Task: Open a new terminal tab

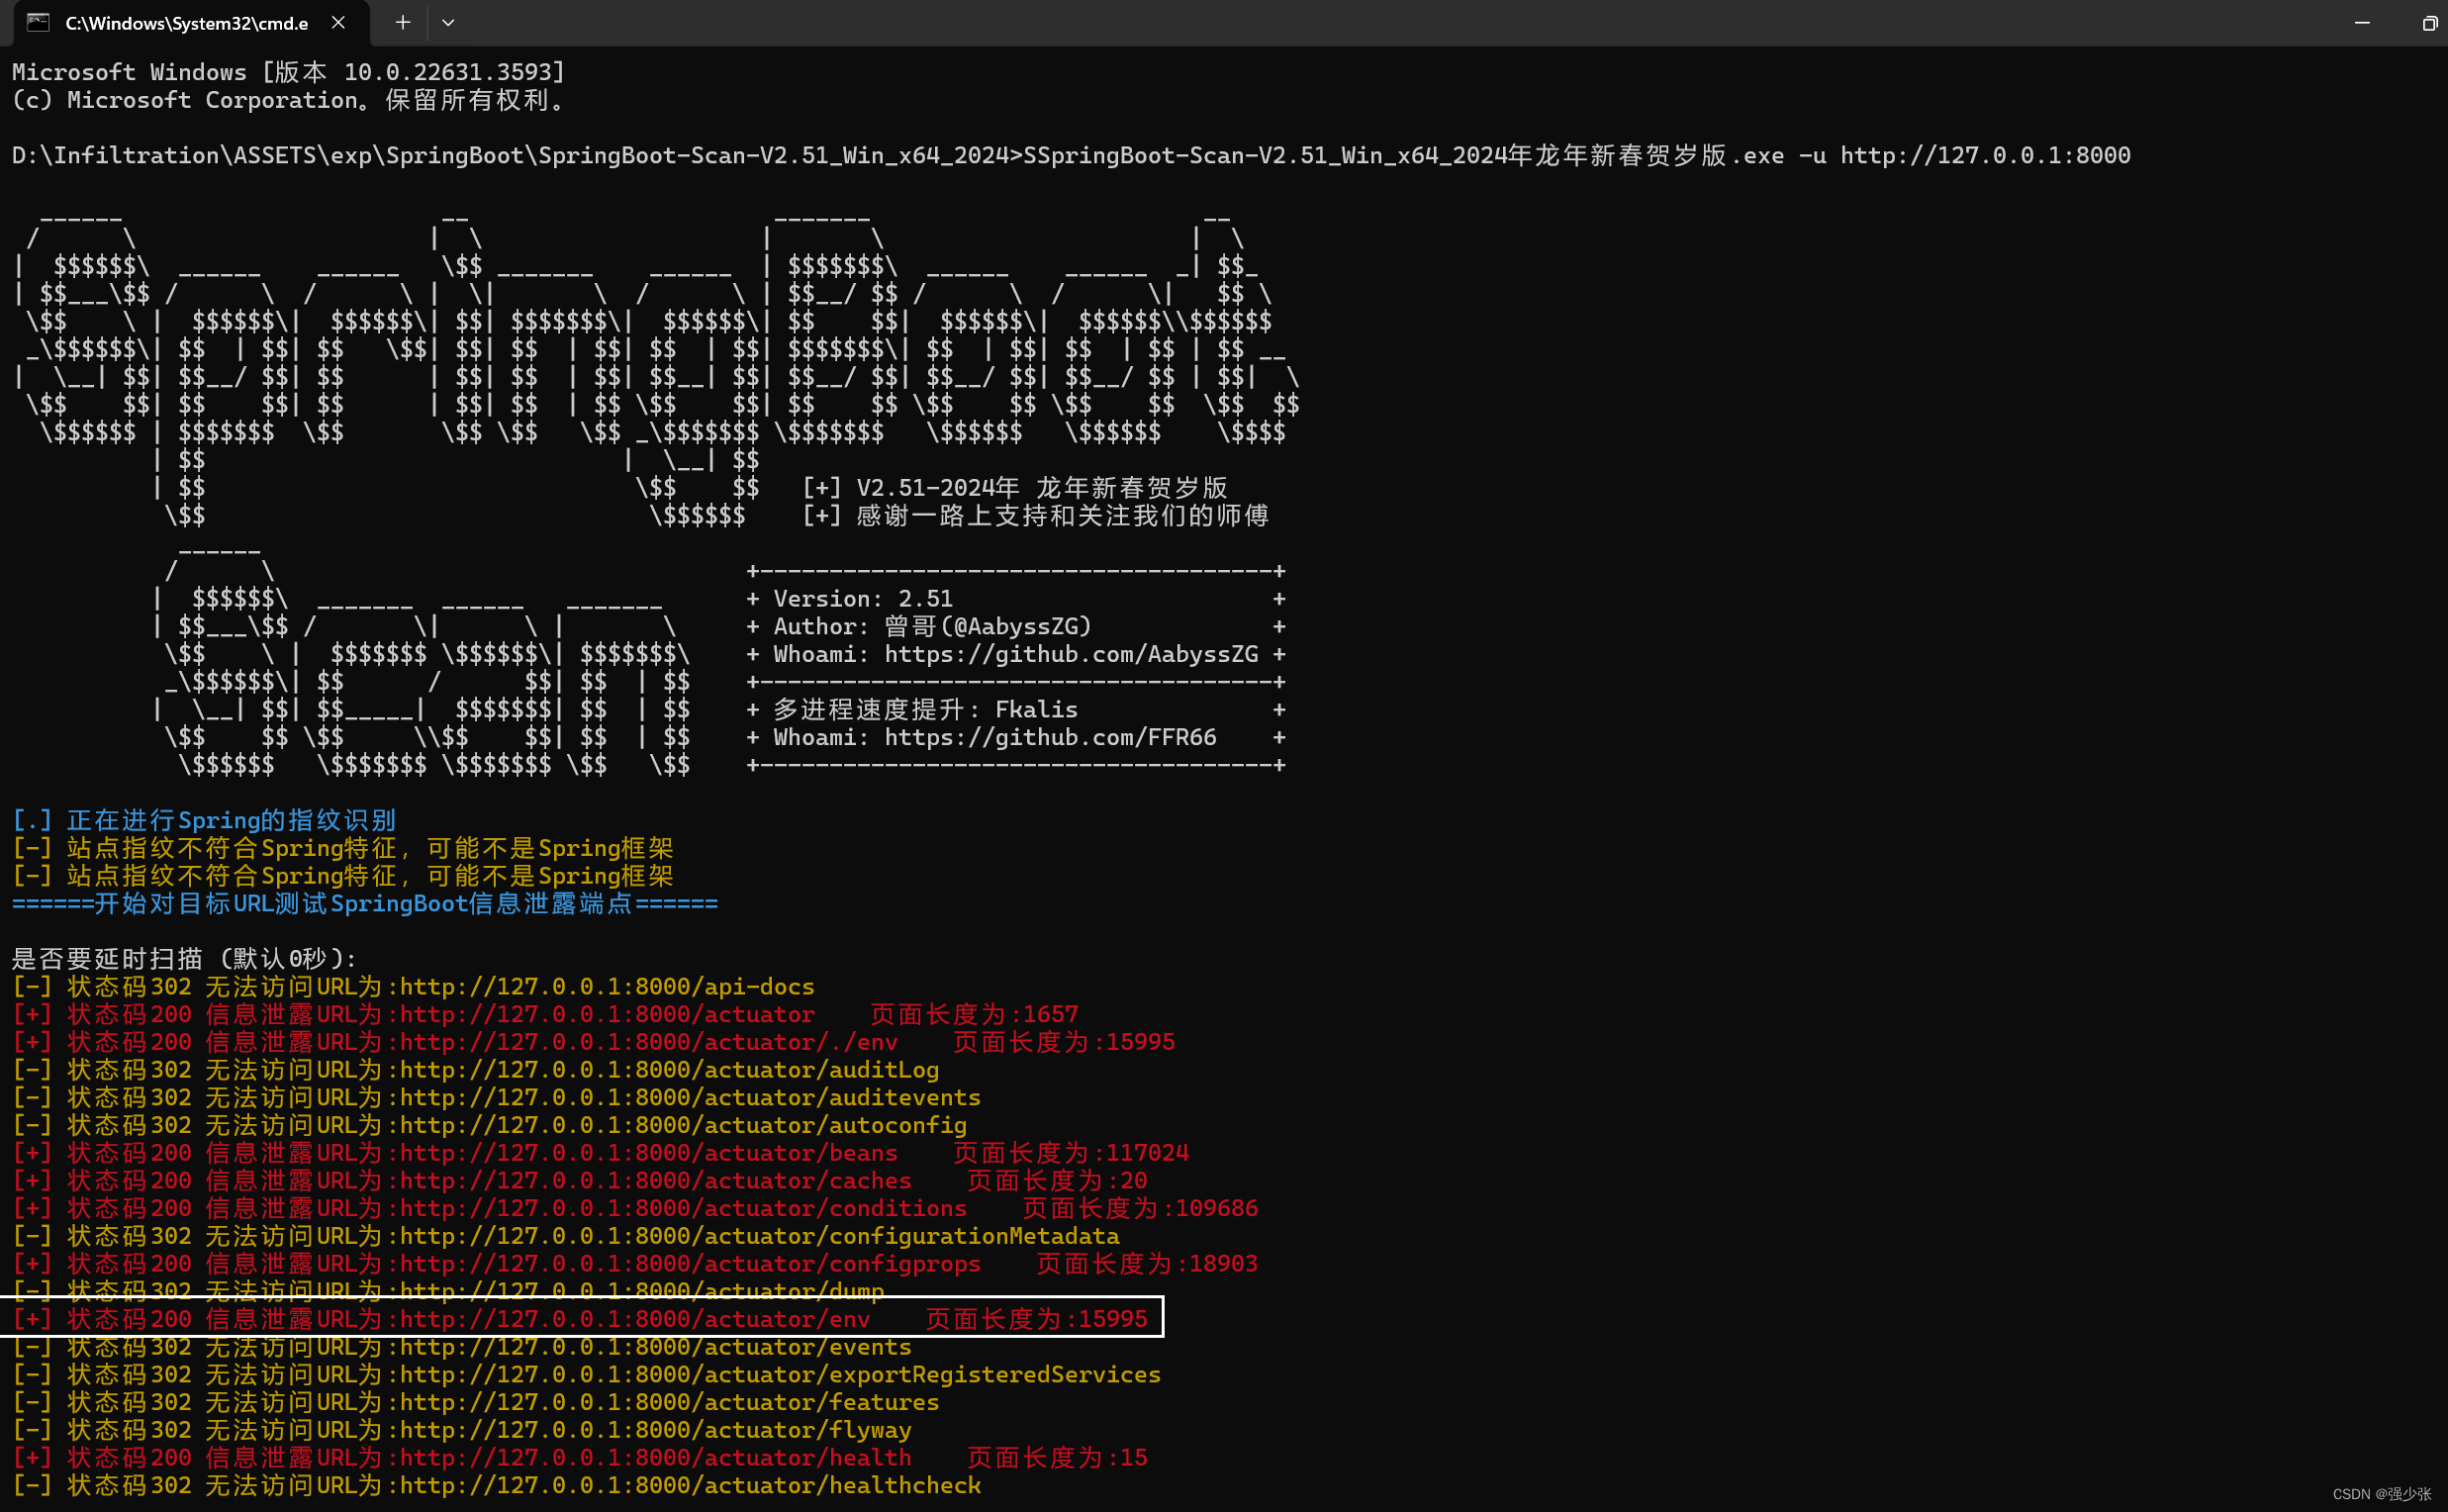Action: point(402,22)
